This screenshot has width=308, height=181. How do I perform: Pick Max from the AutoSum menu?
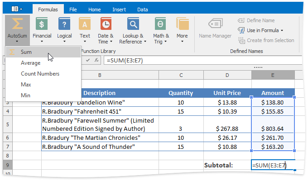[x=26, y=85]
